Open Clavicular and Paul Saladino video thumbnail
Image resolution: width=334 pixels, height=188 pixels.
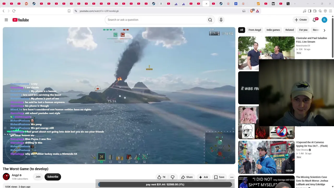tap(266, 53)
